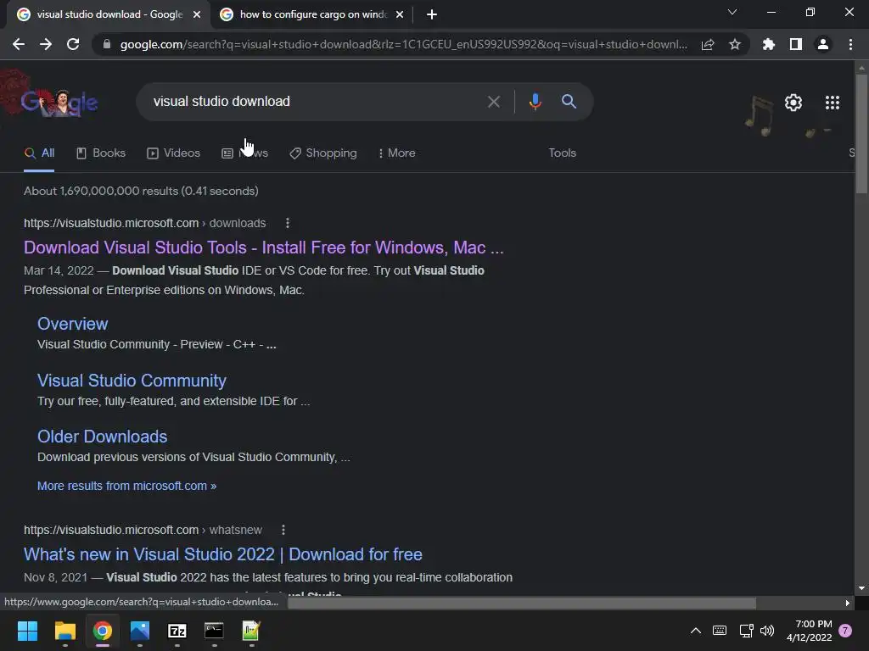Open File Explorer from the taskbar

[64, 631]
